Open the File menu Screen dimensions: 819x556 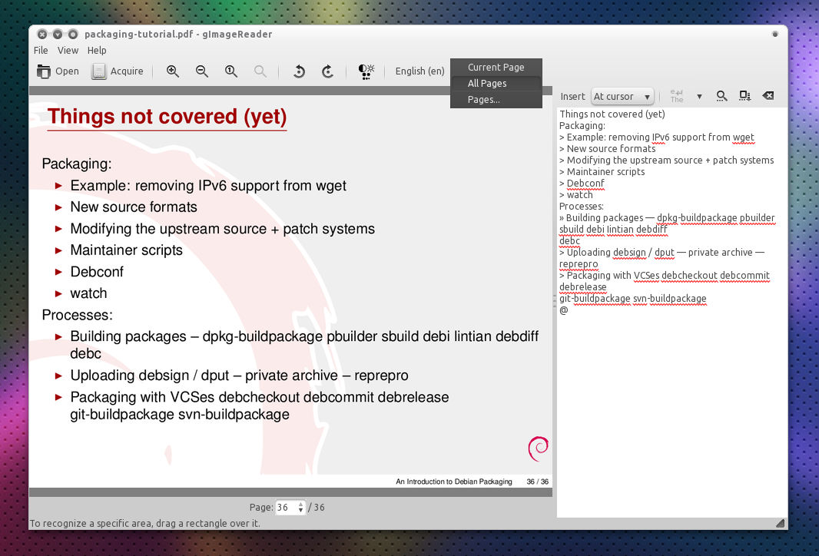coord(41,50)
